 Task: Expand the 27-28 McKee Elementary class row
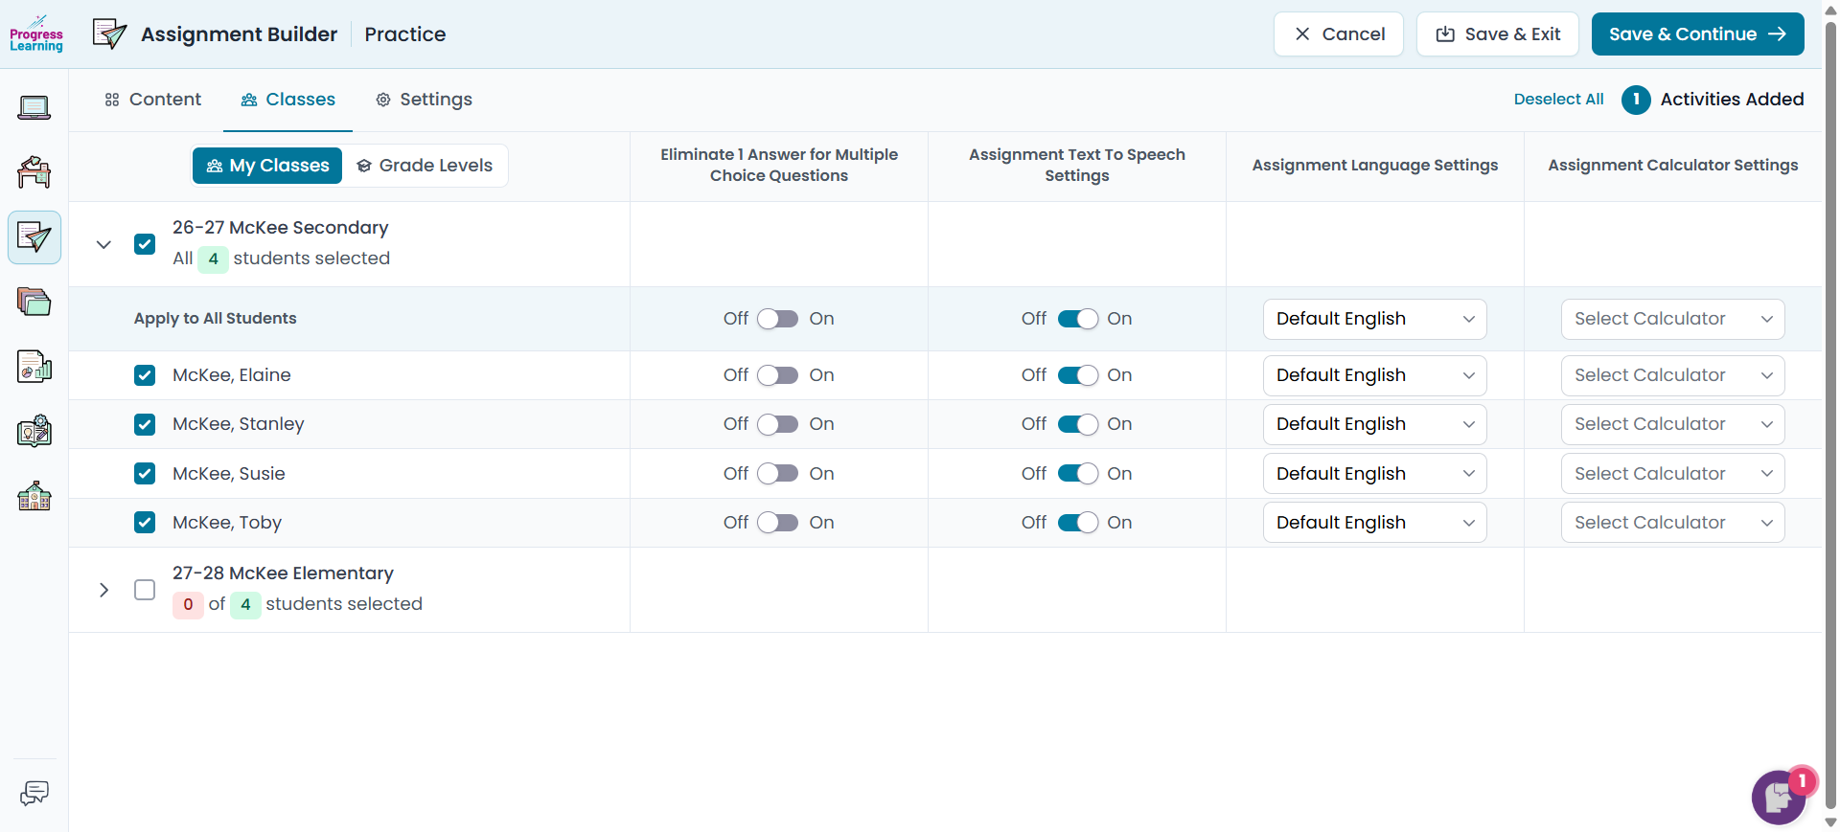[103, 590]
